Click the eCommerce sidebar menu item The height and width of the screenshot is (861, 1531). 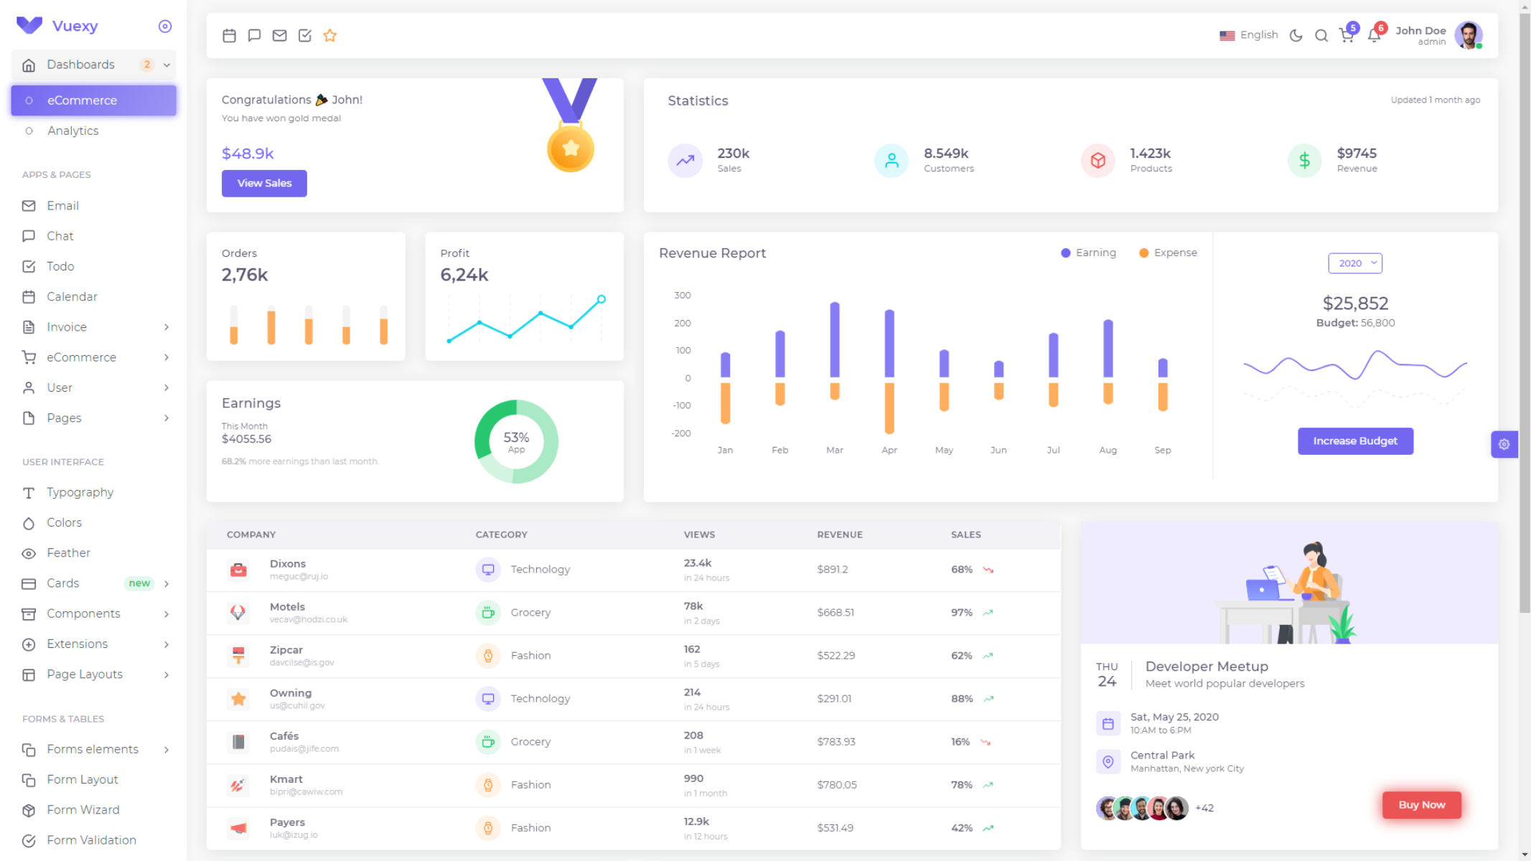(x=93, y=99)
